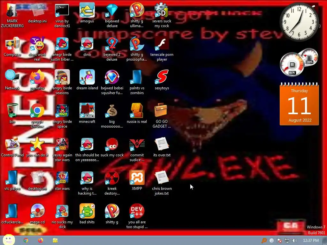Click the 'angry birde seasons' icon
Viewport: 327px width, 245px height.
pos(62,83)
